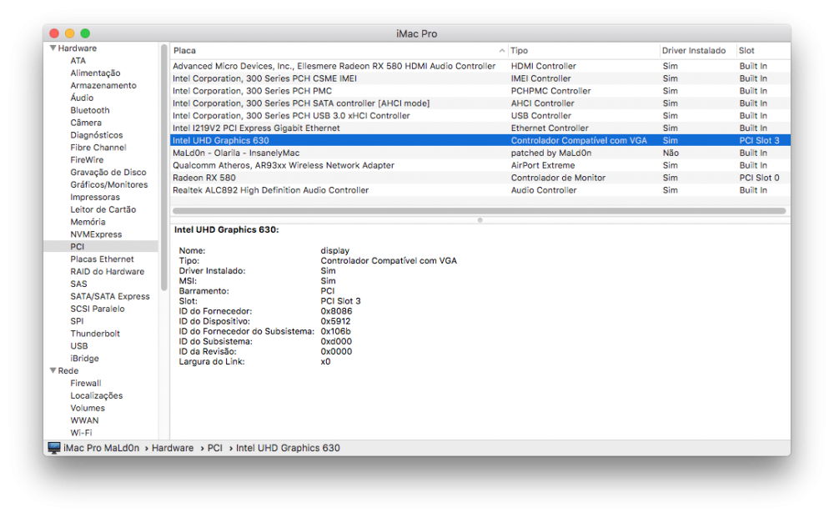834x518 pixels.
Task: Click the 0x8086 vendor ID value
Action: (335, 311)
